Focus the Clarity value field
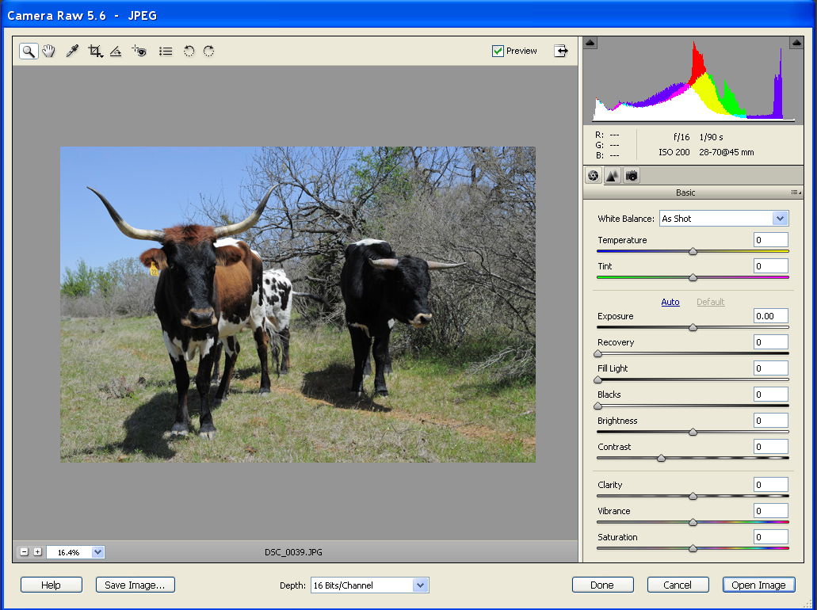The height and width of the screenshot is (610, 817). point(770,485)
